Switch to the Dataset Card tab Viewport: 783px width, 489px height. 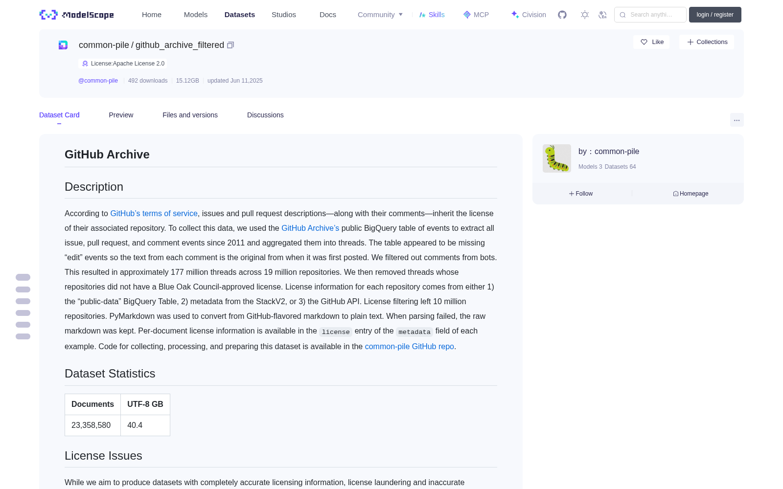pyautogui.click(x=59, y=115)
